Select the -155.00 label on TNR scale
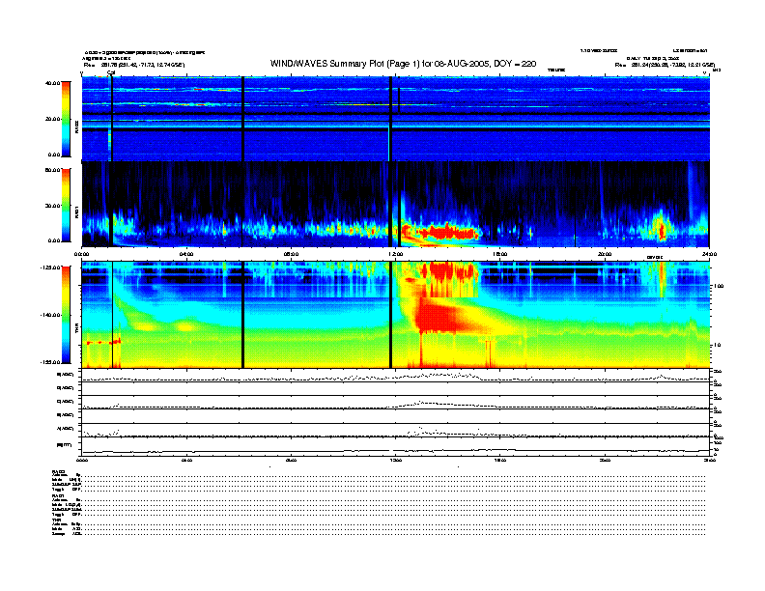The width and height of the screenshot is (765, 591). tap(50, 362)
